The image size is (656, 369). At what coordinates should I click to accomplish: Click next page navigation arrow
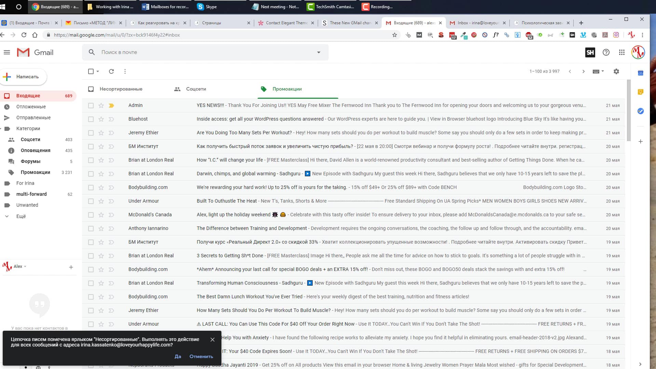pos(584,71)
